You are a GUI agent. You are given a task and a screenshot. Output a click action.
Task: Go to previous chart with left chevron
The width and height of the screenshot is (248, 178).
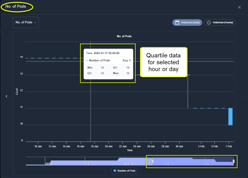(6, 96)
